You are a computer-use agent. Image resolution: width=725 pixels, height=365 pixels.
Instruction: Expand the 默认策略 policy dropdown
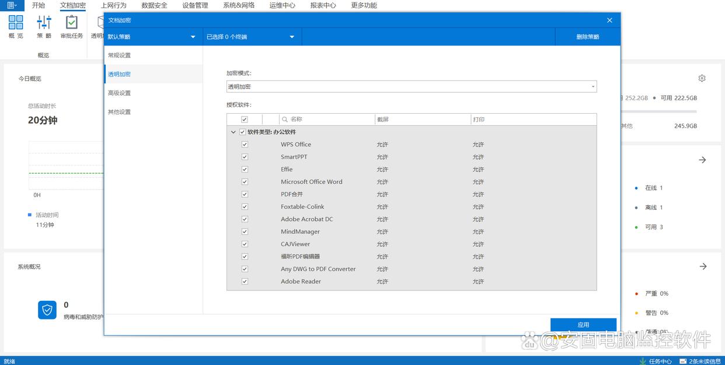[x=193, y=37]
